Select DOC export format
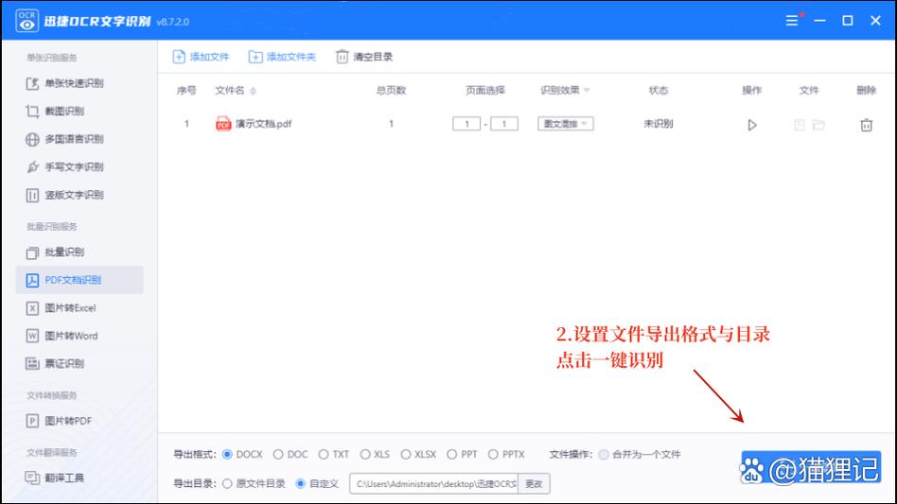Image resolution: width=897 pixels, height=504 pixels. (x=278, y=454)
